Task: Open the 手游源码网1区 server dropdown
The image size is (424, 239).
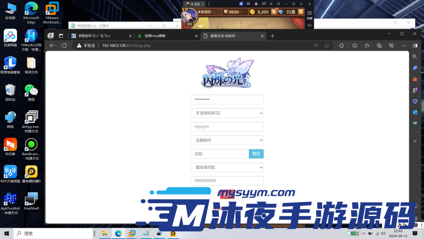Action: click(x=227, y=113)
